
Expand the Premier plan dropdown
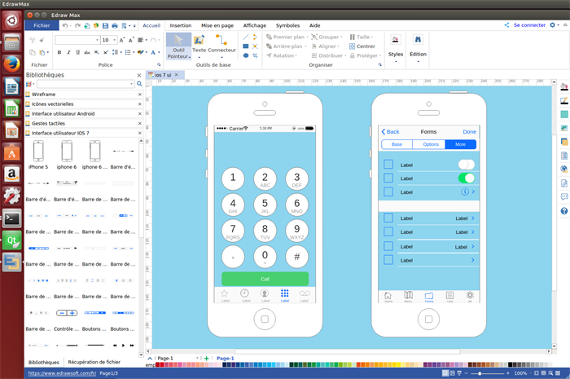tap(307, 37)
